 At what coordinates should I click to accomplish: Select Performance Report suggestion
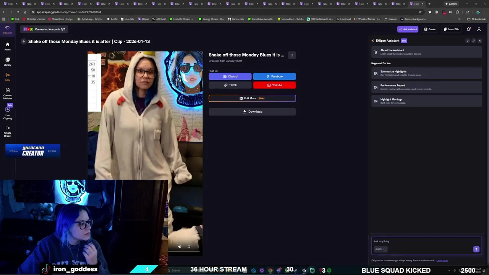click(426, 87)
